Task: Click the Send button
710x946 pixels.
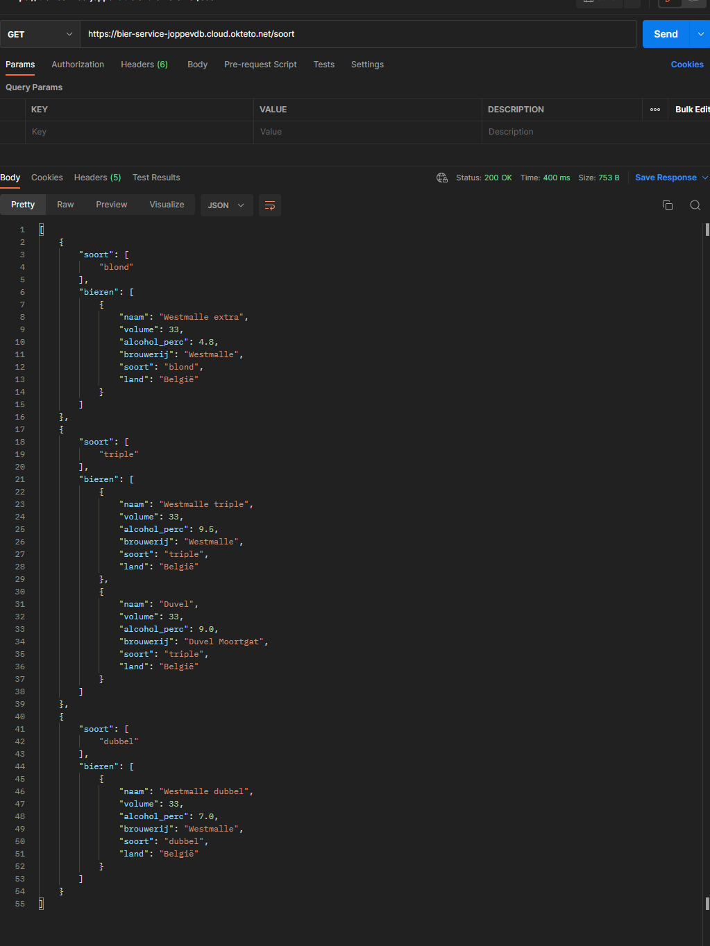Action: coord(665,33)
